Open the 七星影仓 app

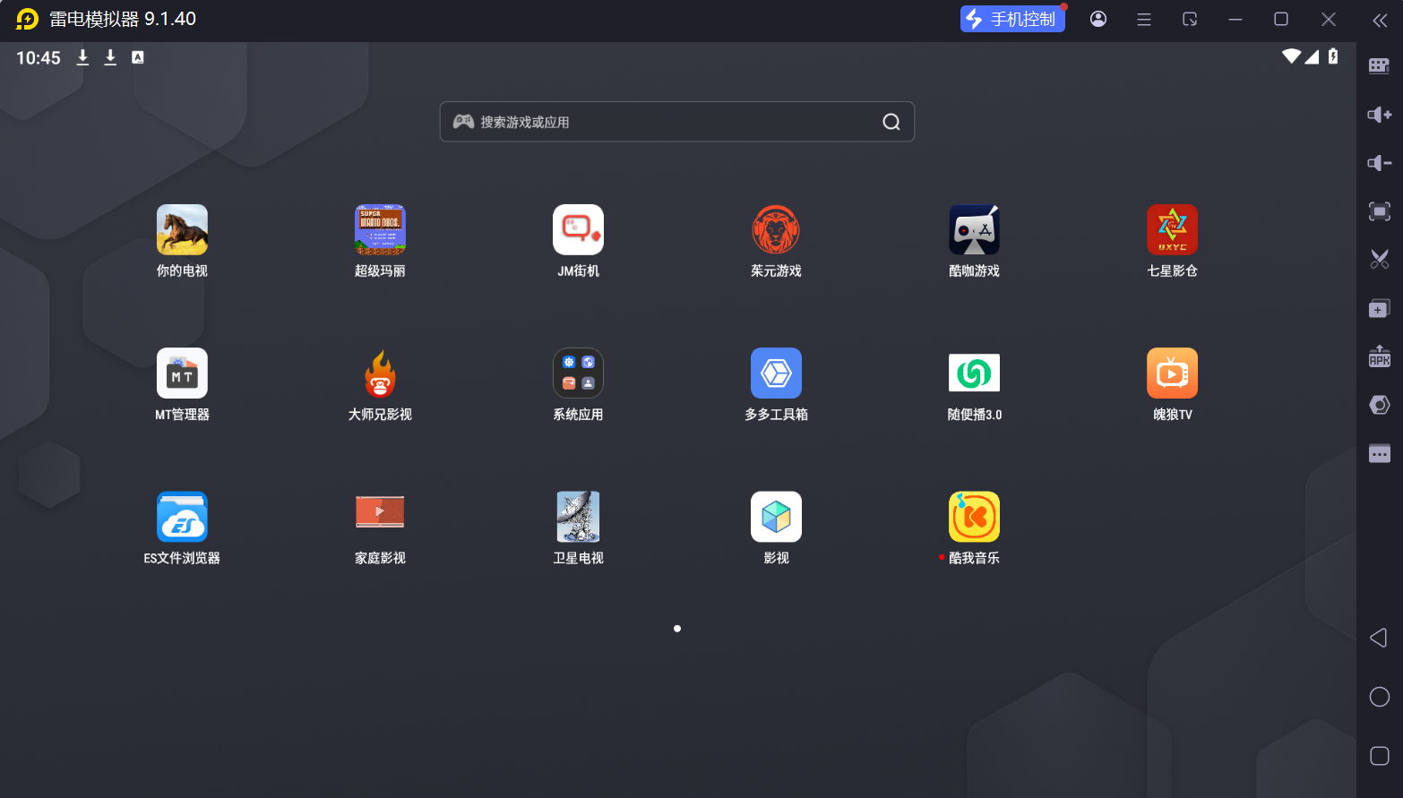click(1172, 230)
